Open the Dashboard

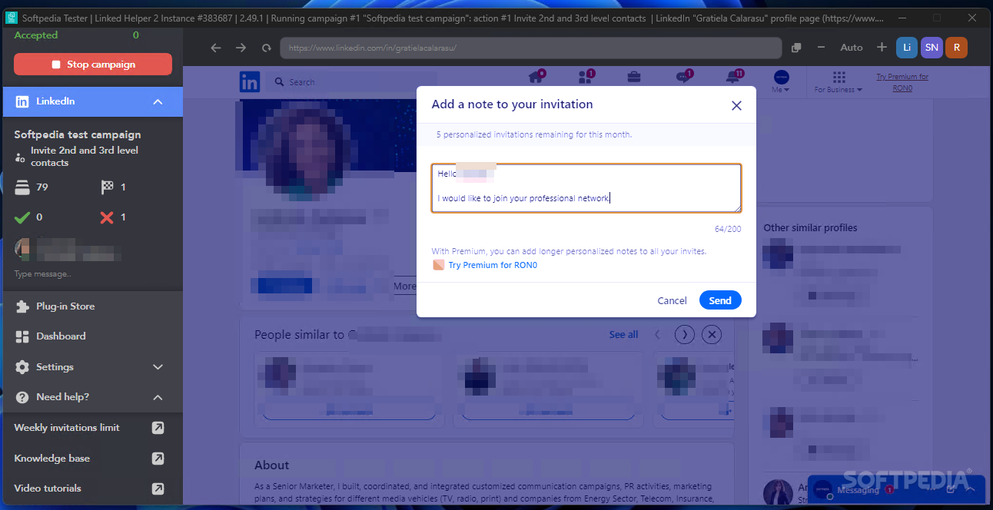point(61,336)
